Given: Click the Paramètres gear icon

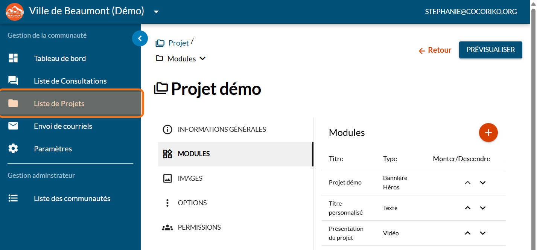Looking at the screenshot, I should point(13,149).
